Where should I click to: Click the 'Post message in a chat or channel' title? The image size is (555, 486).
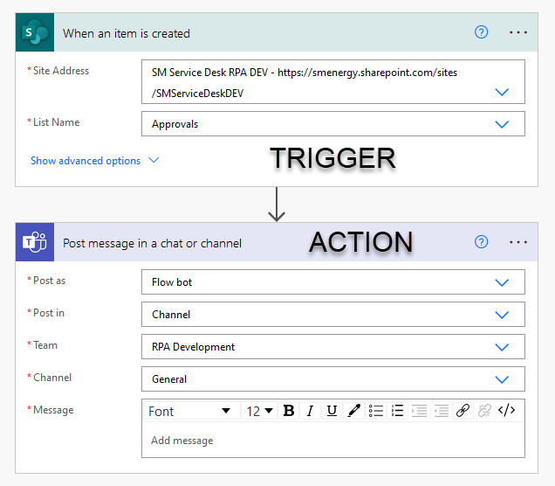[152, 244]
